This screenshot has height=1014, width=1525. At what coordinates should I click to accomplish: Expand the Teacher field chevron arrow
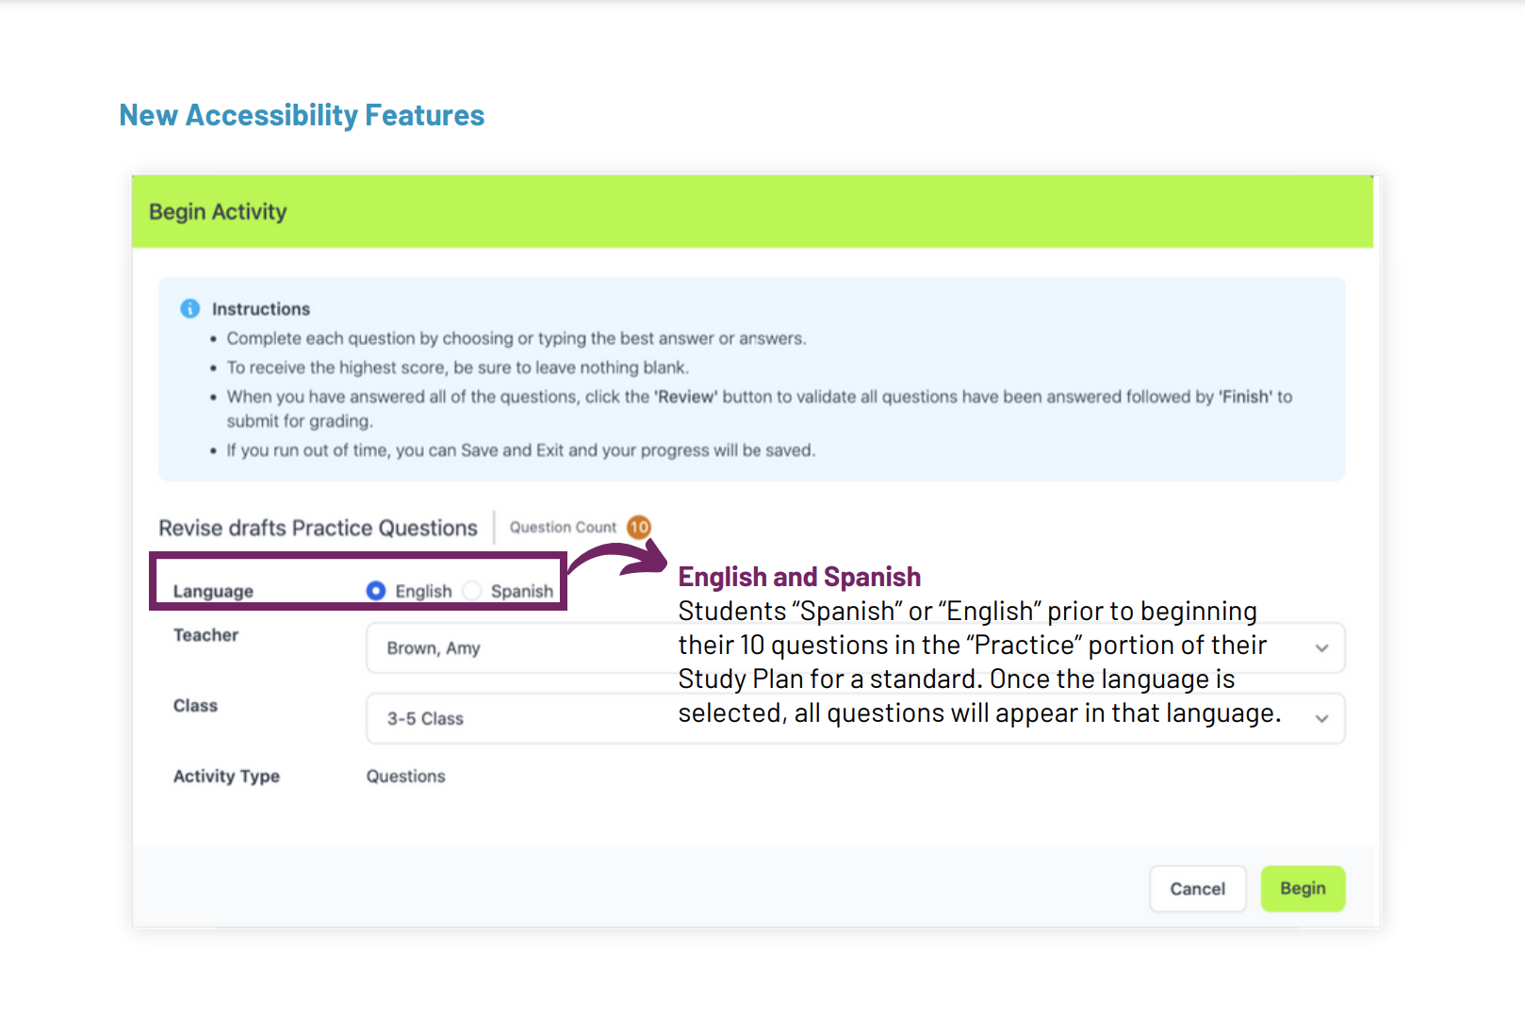[1321, 648]
